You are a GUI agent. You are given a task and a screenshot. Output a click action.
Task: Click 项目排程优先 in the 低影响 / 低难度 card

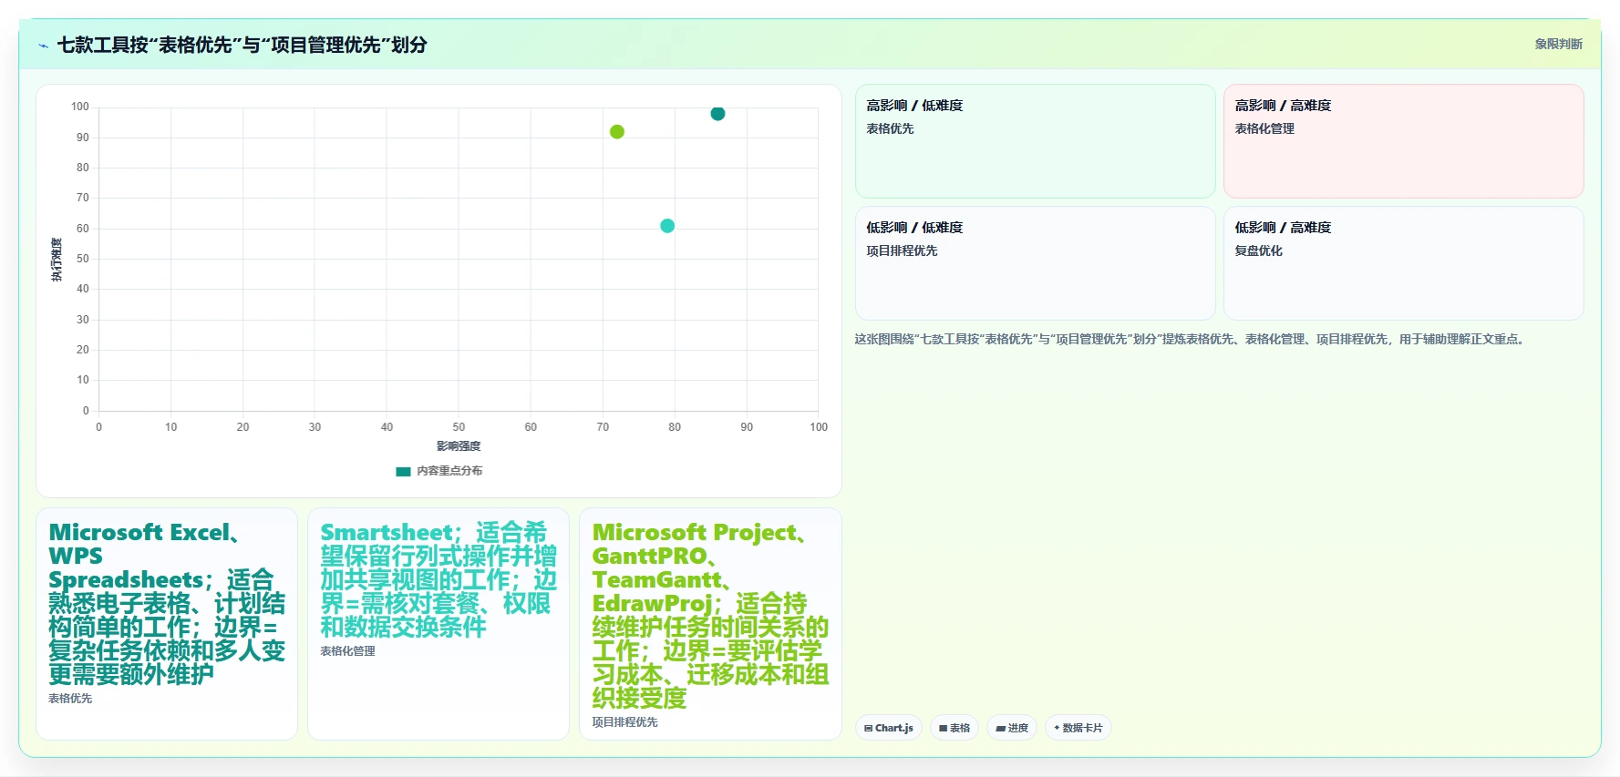[902, 250]
